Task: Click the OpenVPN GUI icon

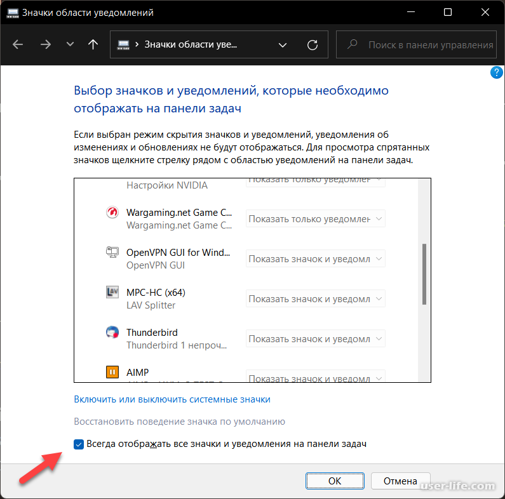Action: click(x=112, y=252)
